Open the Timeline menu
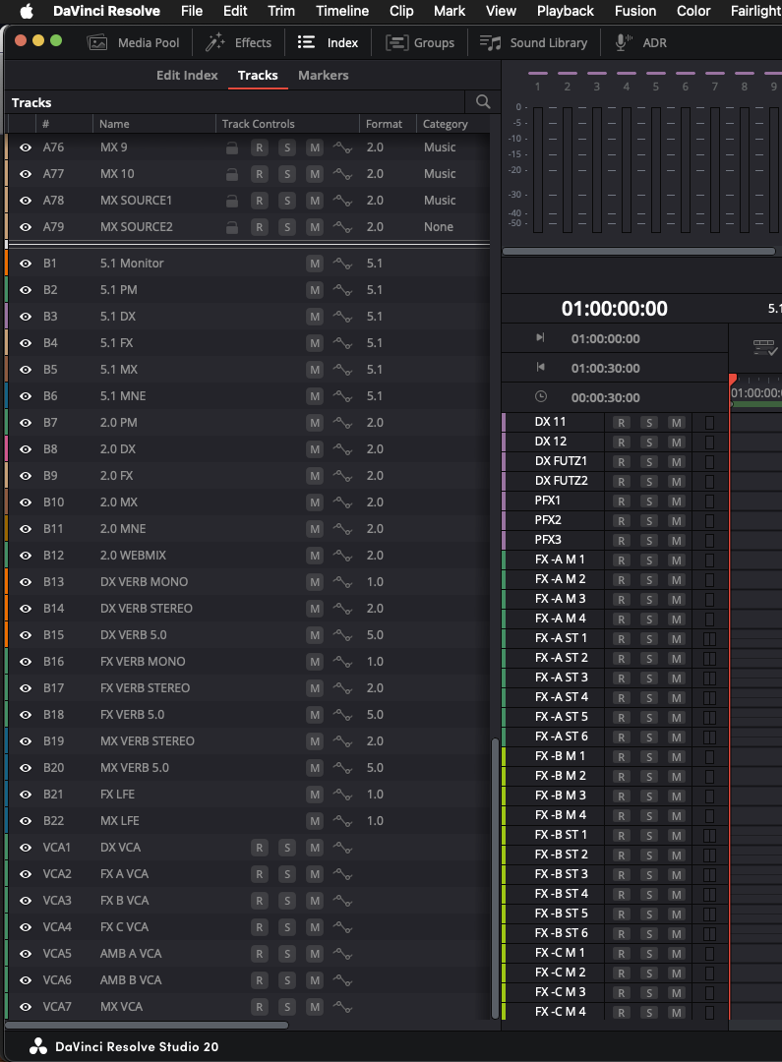Screen dimensions: 782x1062 pyautogui.click(x=342, y=11)
